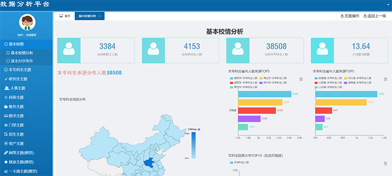Click the folder icon beside 教务主题
Viewport: 392px width, 176px height.
tap(6, 107)
